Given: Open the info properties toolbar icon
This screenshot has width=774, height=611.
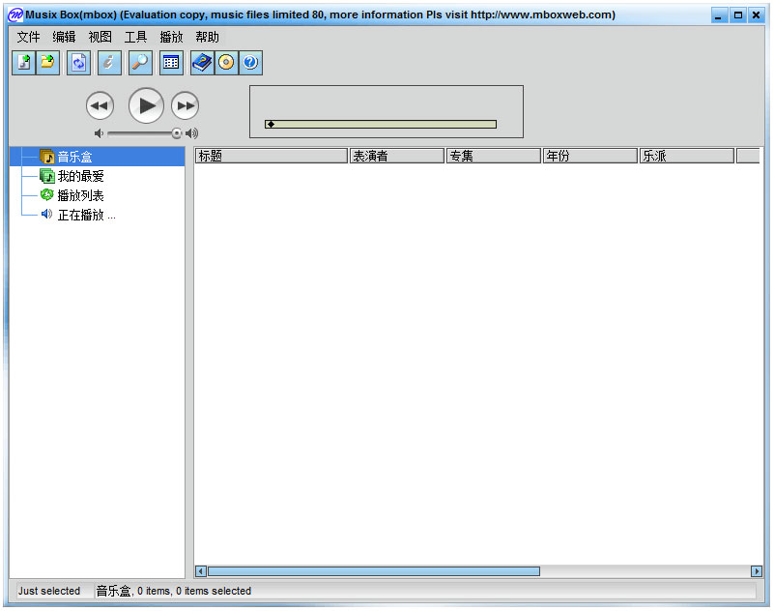Looking at the screenshot, I should click(109, 63).
